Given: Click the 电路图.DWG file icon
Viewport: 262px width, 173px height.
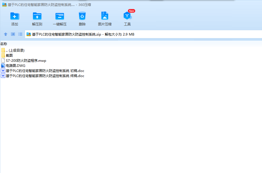Looking at the screenshot, I should click(x=3, y=65).
